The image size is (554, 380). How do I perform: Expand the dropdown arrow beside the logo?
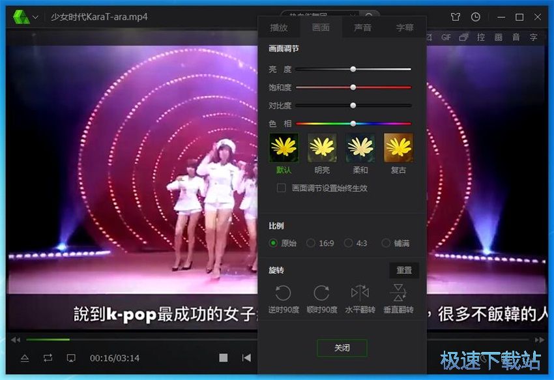tap(35, 17)
